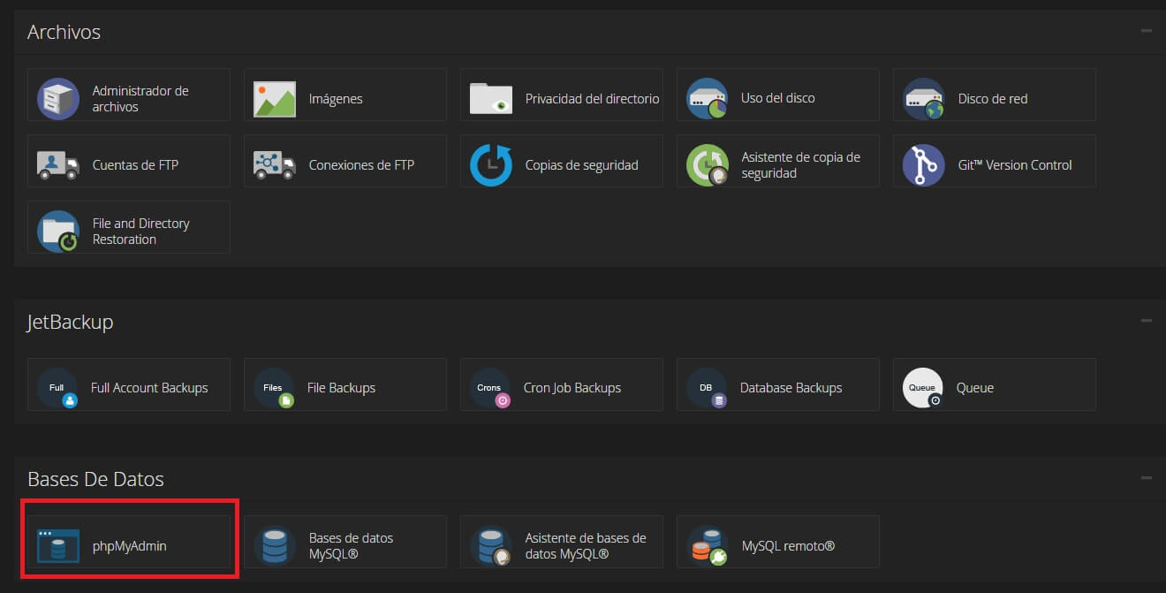Image resolution: width=1166 pixels, height=593 pixels.
Task: Open Asistente de copia de seguridad icon
Action: click(708, 164)
